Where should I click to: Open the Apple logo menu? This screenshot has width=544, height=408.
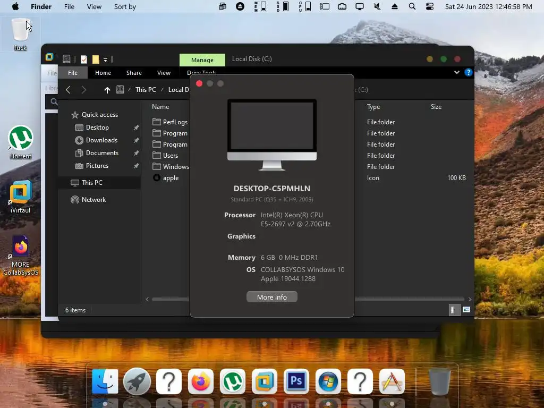[x=15, y=6]
